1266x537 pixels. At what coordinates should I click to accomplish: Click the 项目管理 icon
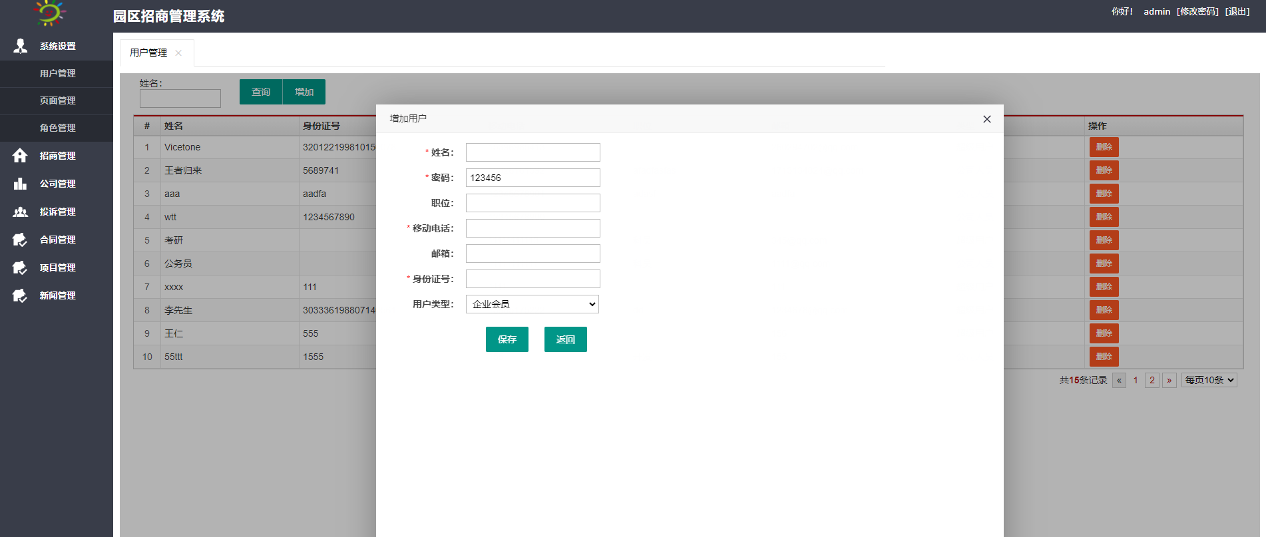[20, 268]
